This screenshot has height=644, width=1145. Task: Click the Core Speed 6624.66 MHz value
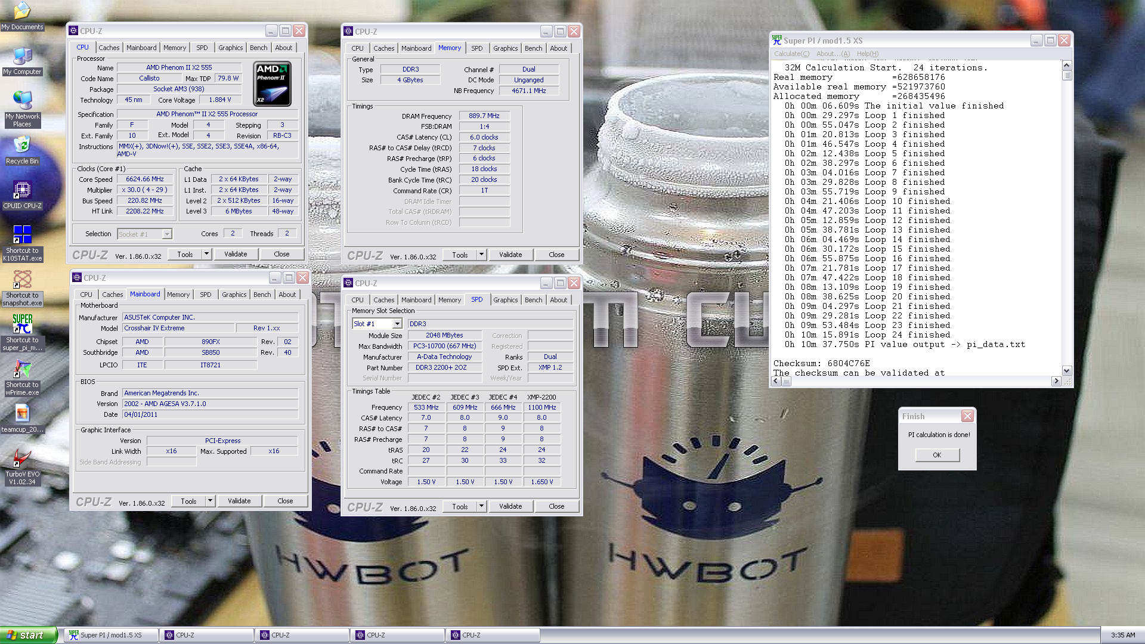coord(145,179)
